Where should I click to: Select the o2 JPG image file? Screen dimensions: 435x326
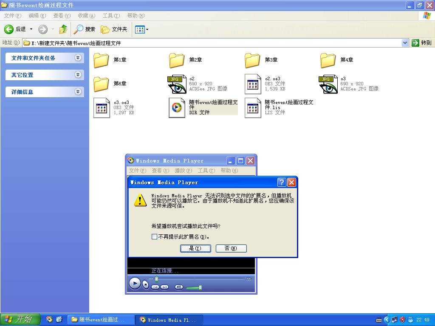tap(198, 84)
